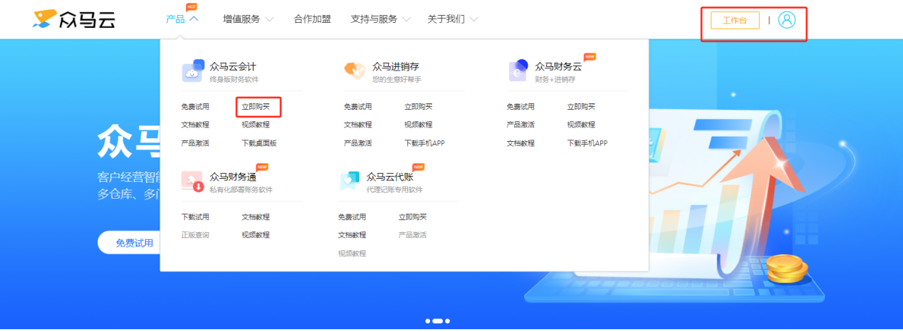The image size is (903, 332).
Task: Open 文档教程 under 众马进销存
Action: click(x=358, y=125)
